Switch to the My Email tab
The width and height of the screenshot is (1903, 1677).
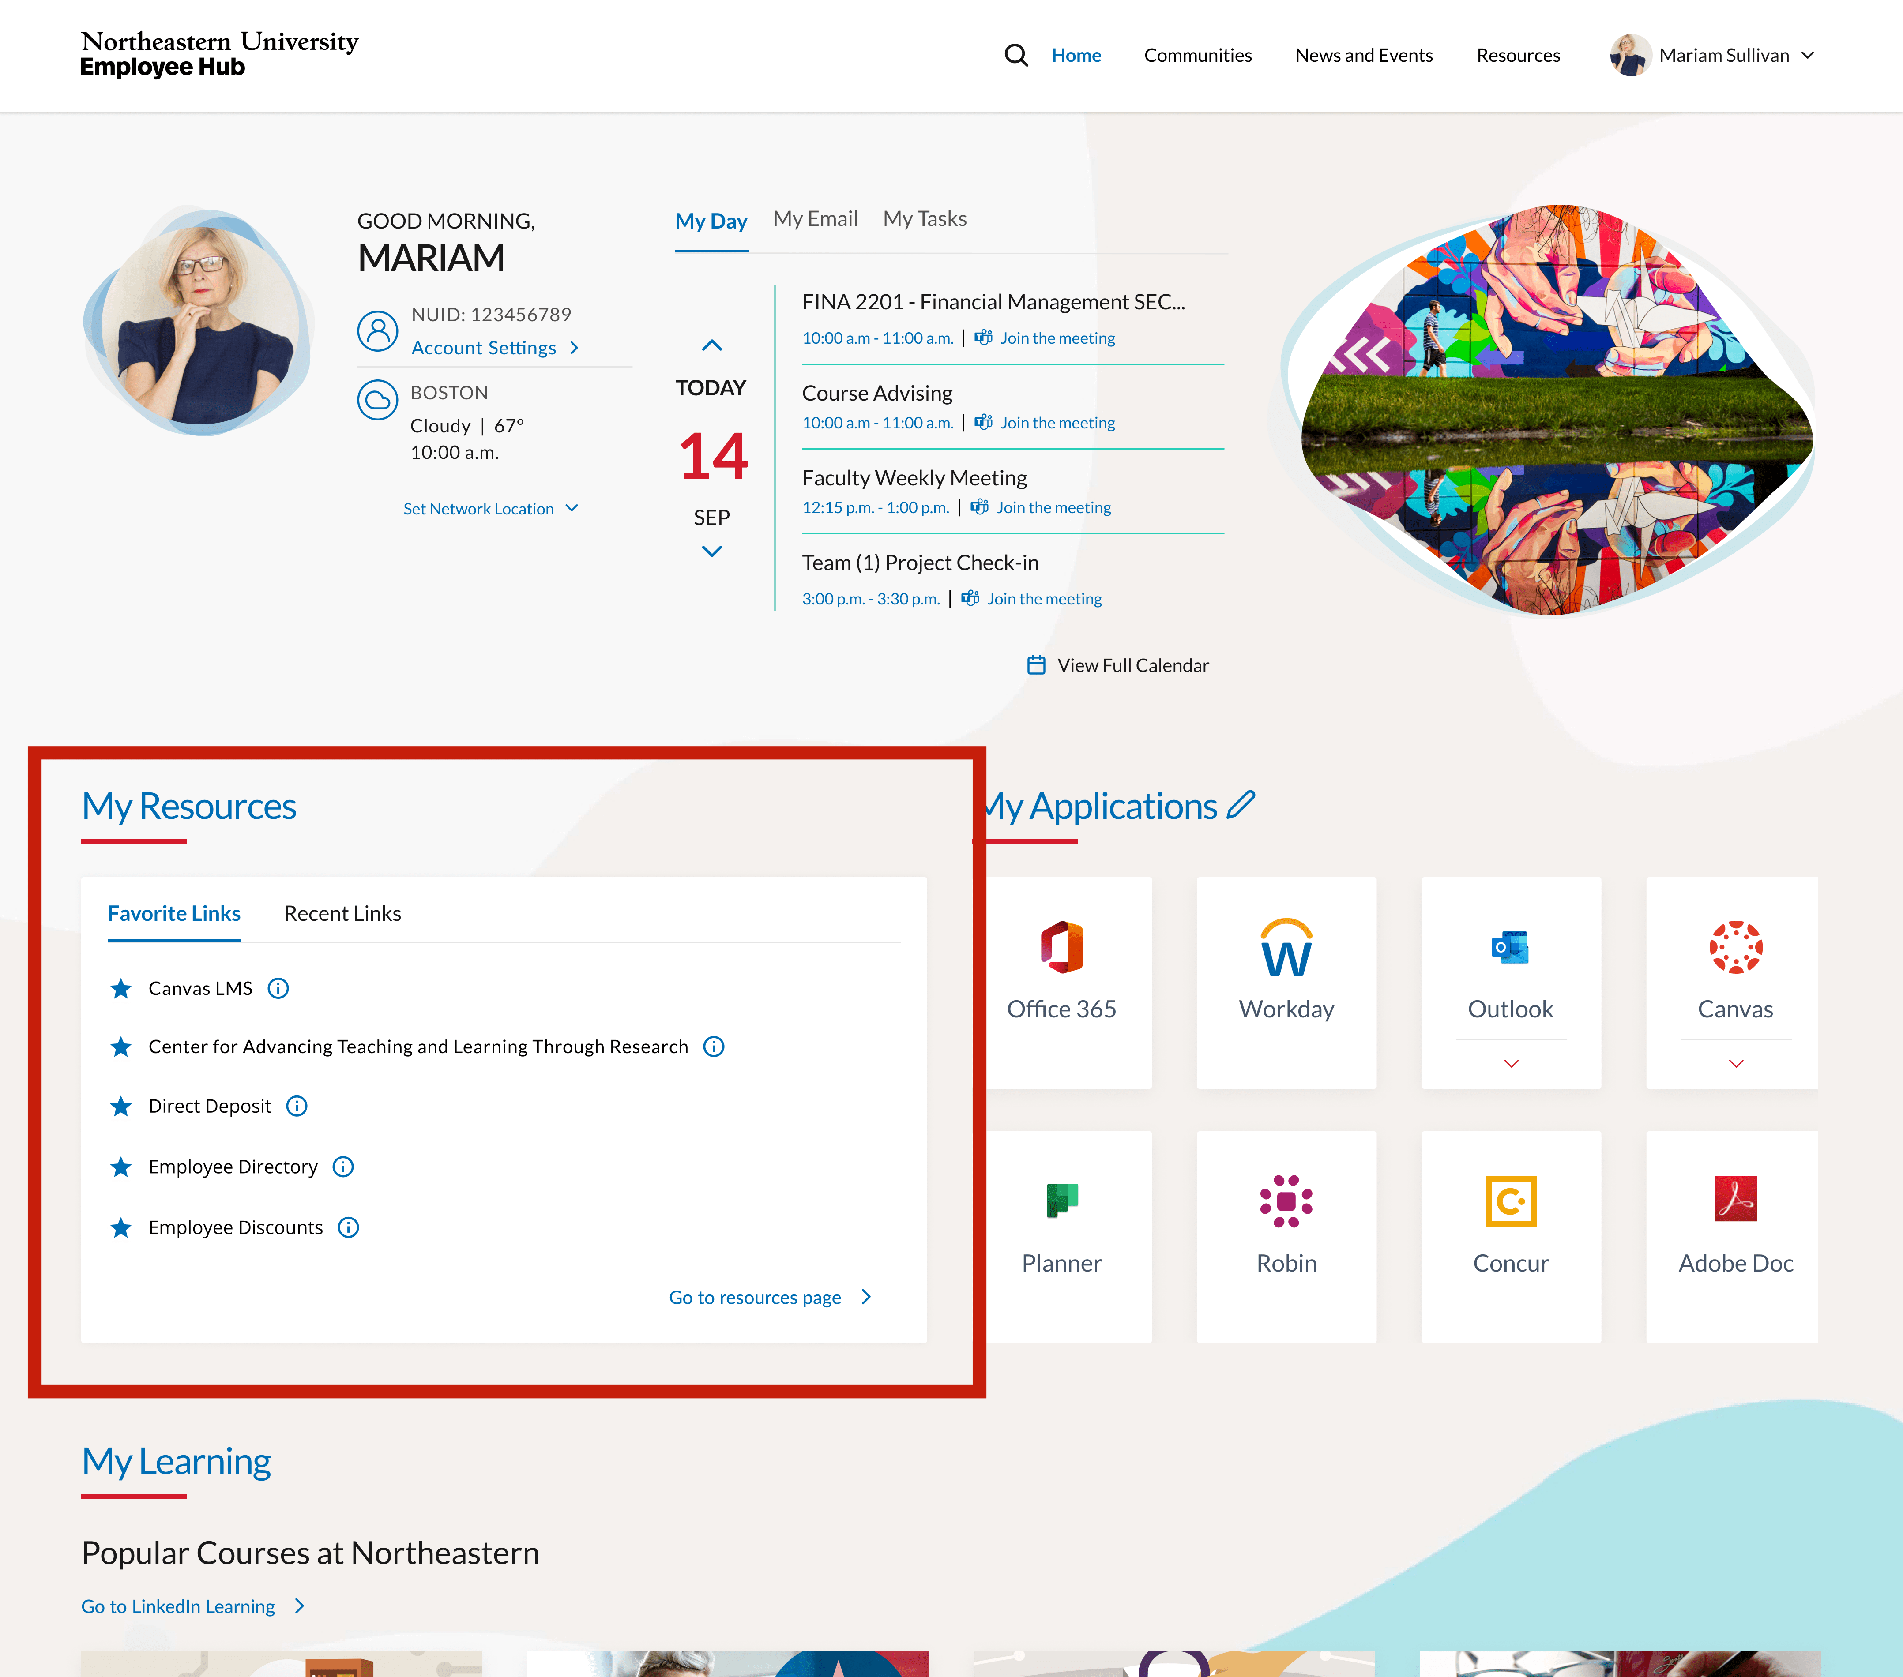[x=815, y=219]
